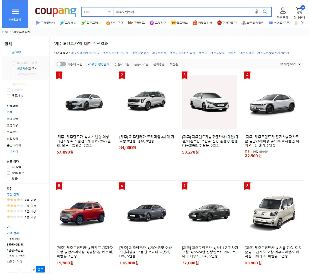The image size is (309, 274).
Task: Filter by 4점 이상 star rating
Action: (21, 200)
